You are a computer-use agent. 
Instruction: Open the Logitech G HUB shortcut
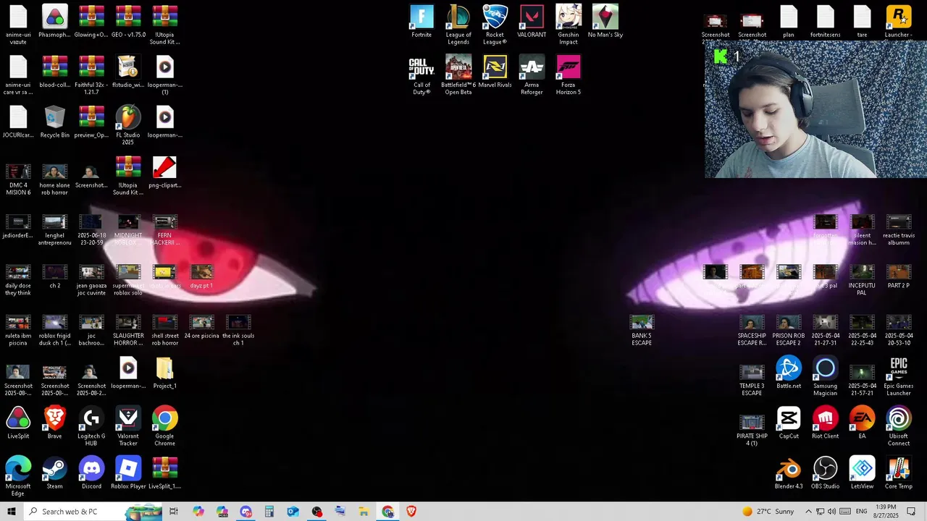pos(91,426)
